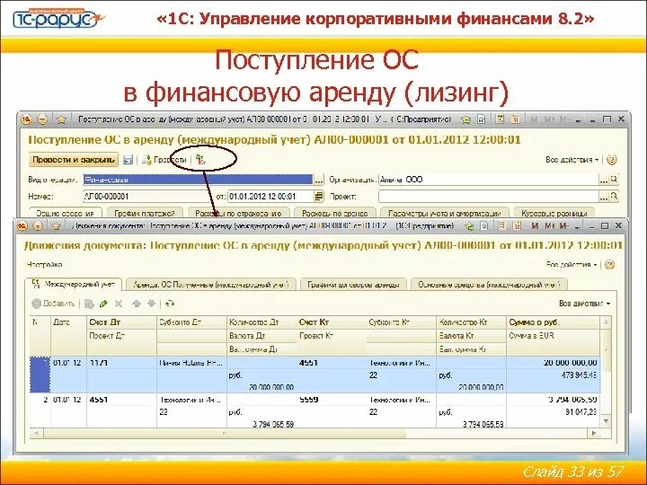Click the copy row icon in the table toolbar
The width and height of the screenshot is (647, 485).
(89, 304)
